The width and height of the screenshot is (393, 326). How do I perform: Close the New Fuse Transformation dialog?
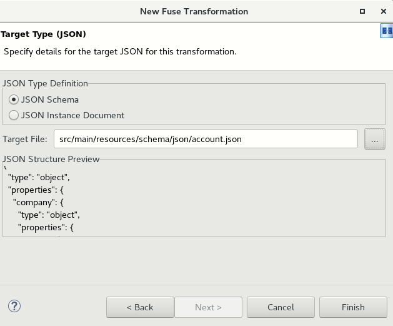click(x=382, y=11)
